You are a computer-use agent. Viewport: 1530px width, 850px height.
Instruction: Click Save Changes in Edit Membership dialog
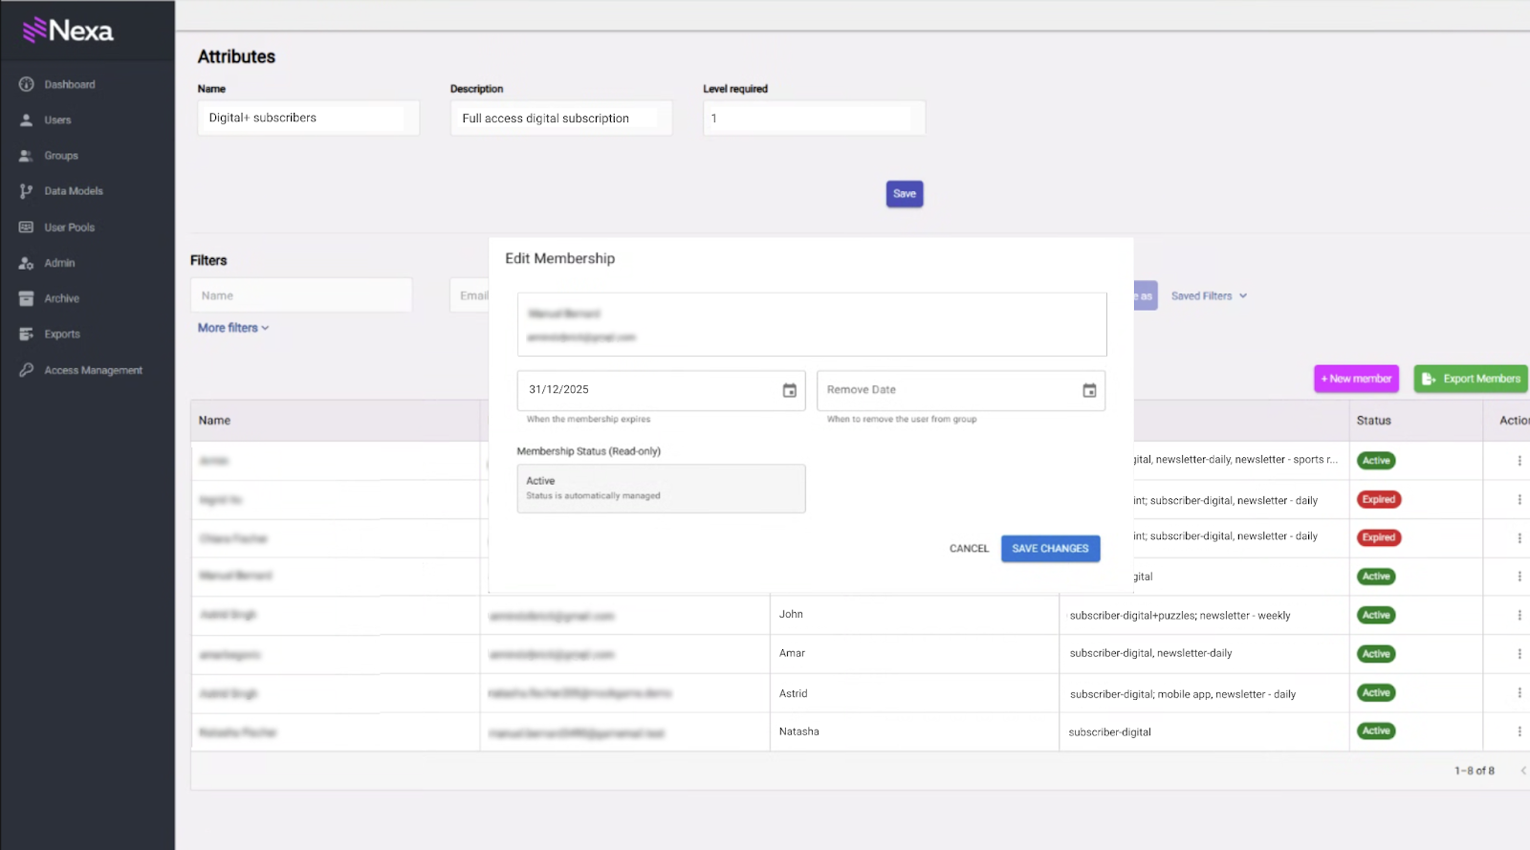click(1050, 549)
